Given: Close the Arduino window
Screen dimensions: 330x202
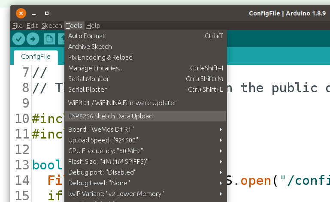Looking at the screenshot, I should pyautogui.click(x=21, y=13).
